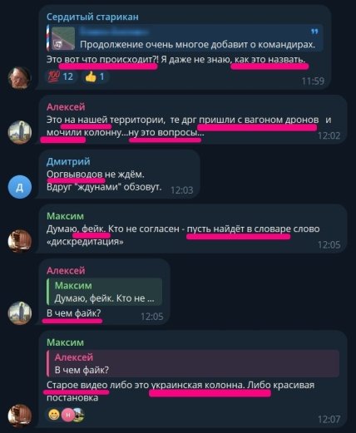Open the blue Д avatar of Дмитрий
This screenshot has width=356, height=433.
(20, 187)
